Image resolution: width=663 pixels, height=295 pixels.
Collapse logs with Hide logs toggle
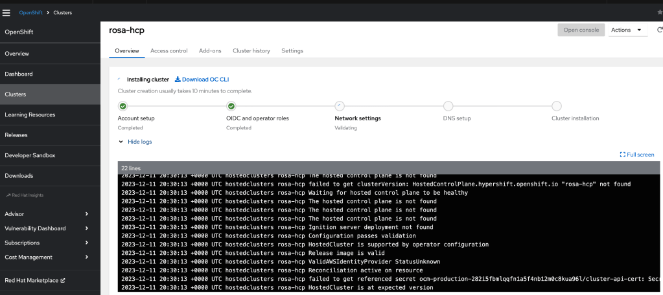pos(135,142)
